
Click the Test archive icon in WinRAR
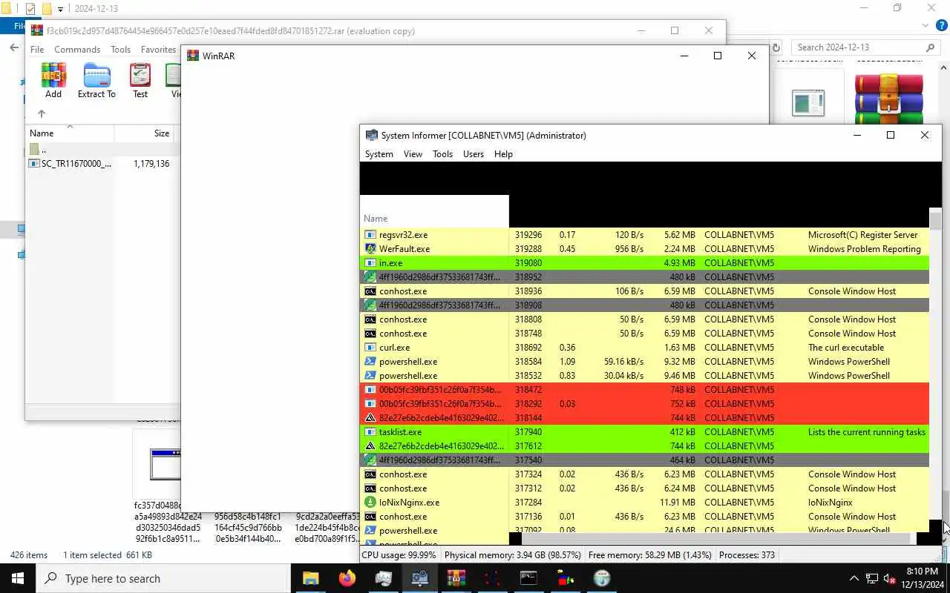[x=140, y=80]
